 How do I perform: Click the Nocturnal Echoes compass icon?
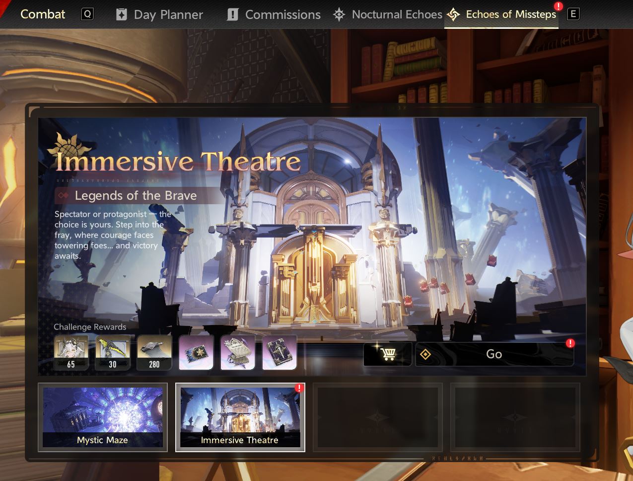pos(339,14)
